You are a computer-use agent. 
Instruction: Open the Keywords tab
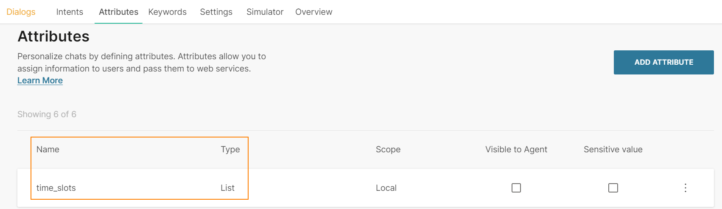pyautogui.click(x=167, y=12)
